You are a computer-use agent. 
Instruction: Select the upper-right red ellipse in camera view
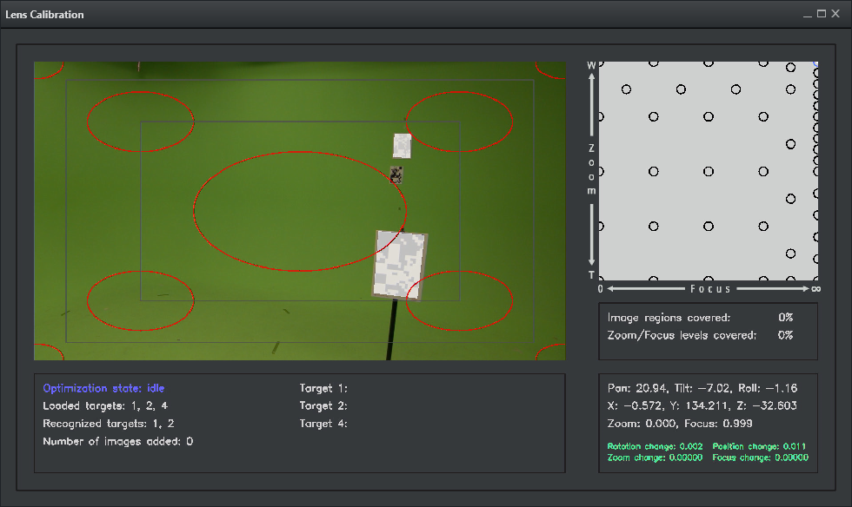pyautogui.click(x=459, y=121)
